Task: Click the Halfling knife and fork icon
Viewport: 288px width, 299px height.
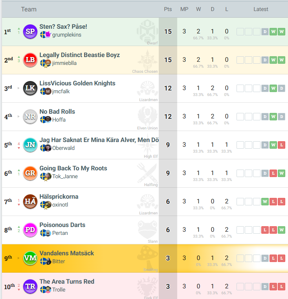Action: coord(147,173)
